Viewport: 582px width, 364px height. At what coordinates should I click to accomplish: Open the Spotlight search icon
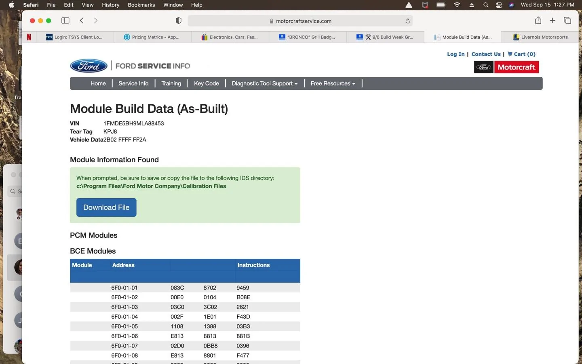tap(486, 5)
